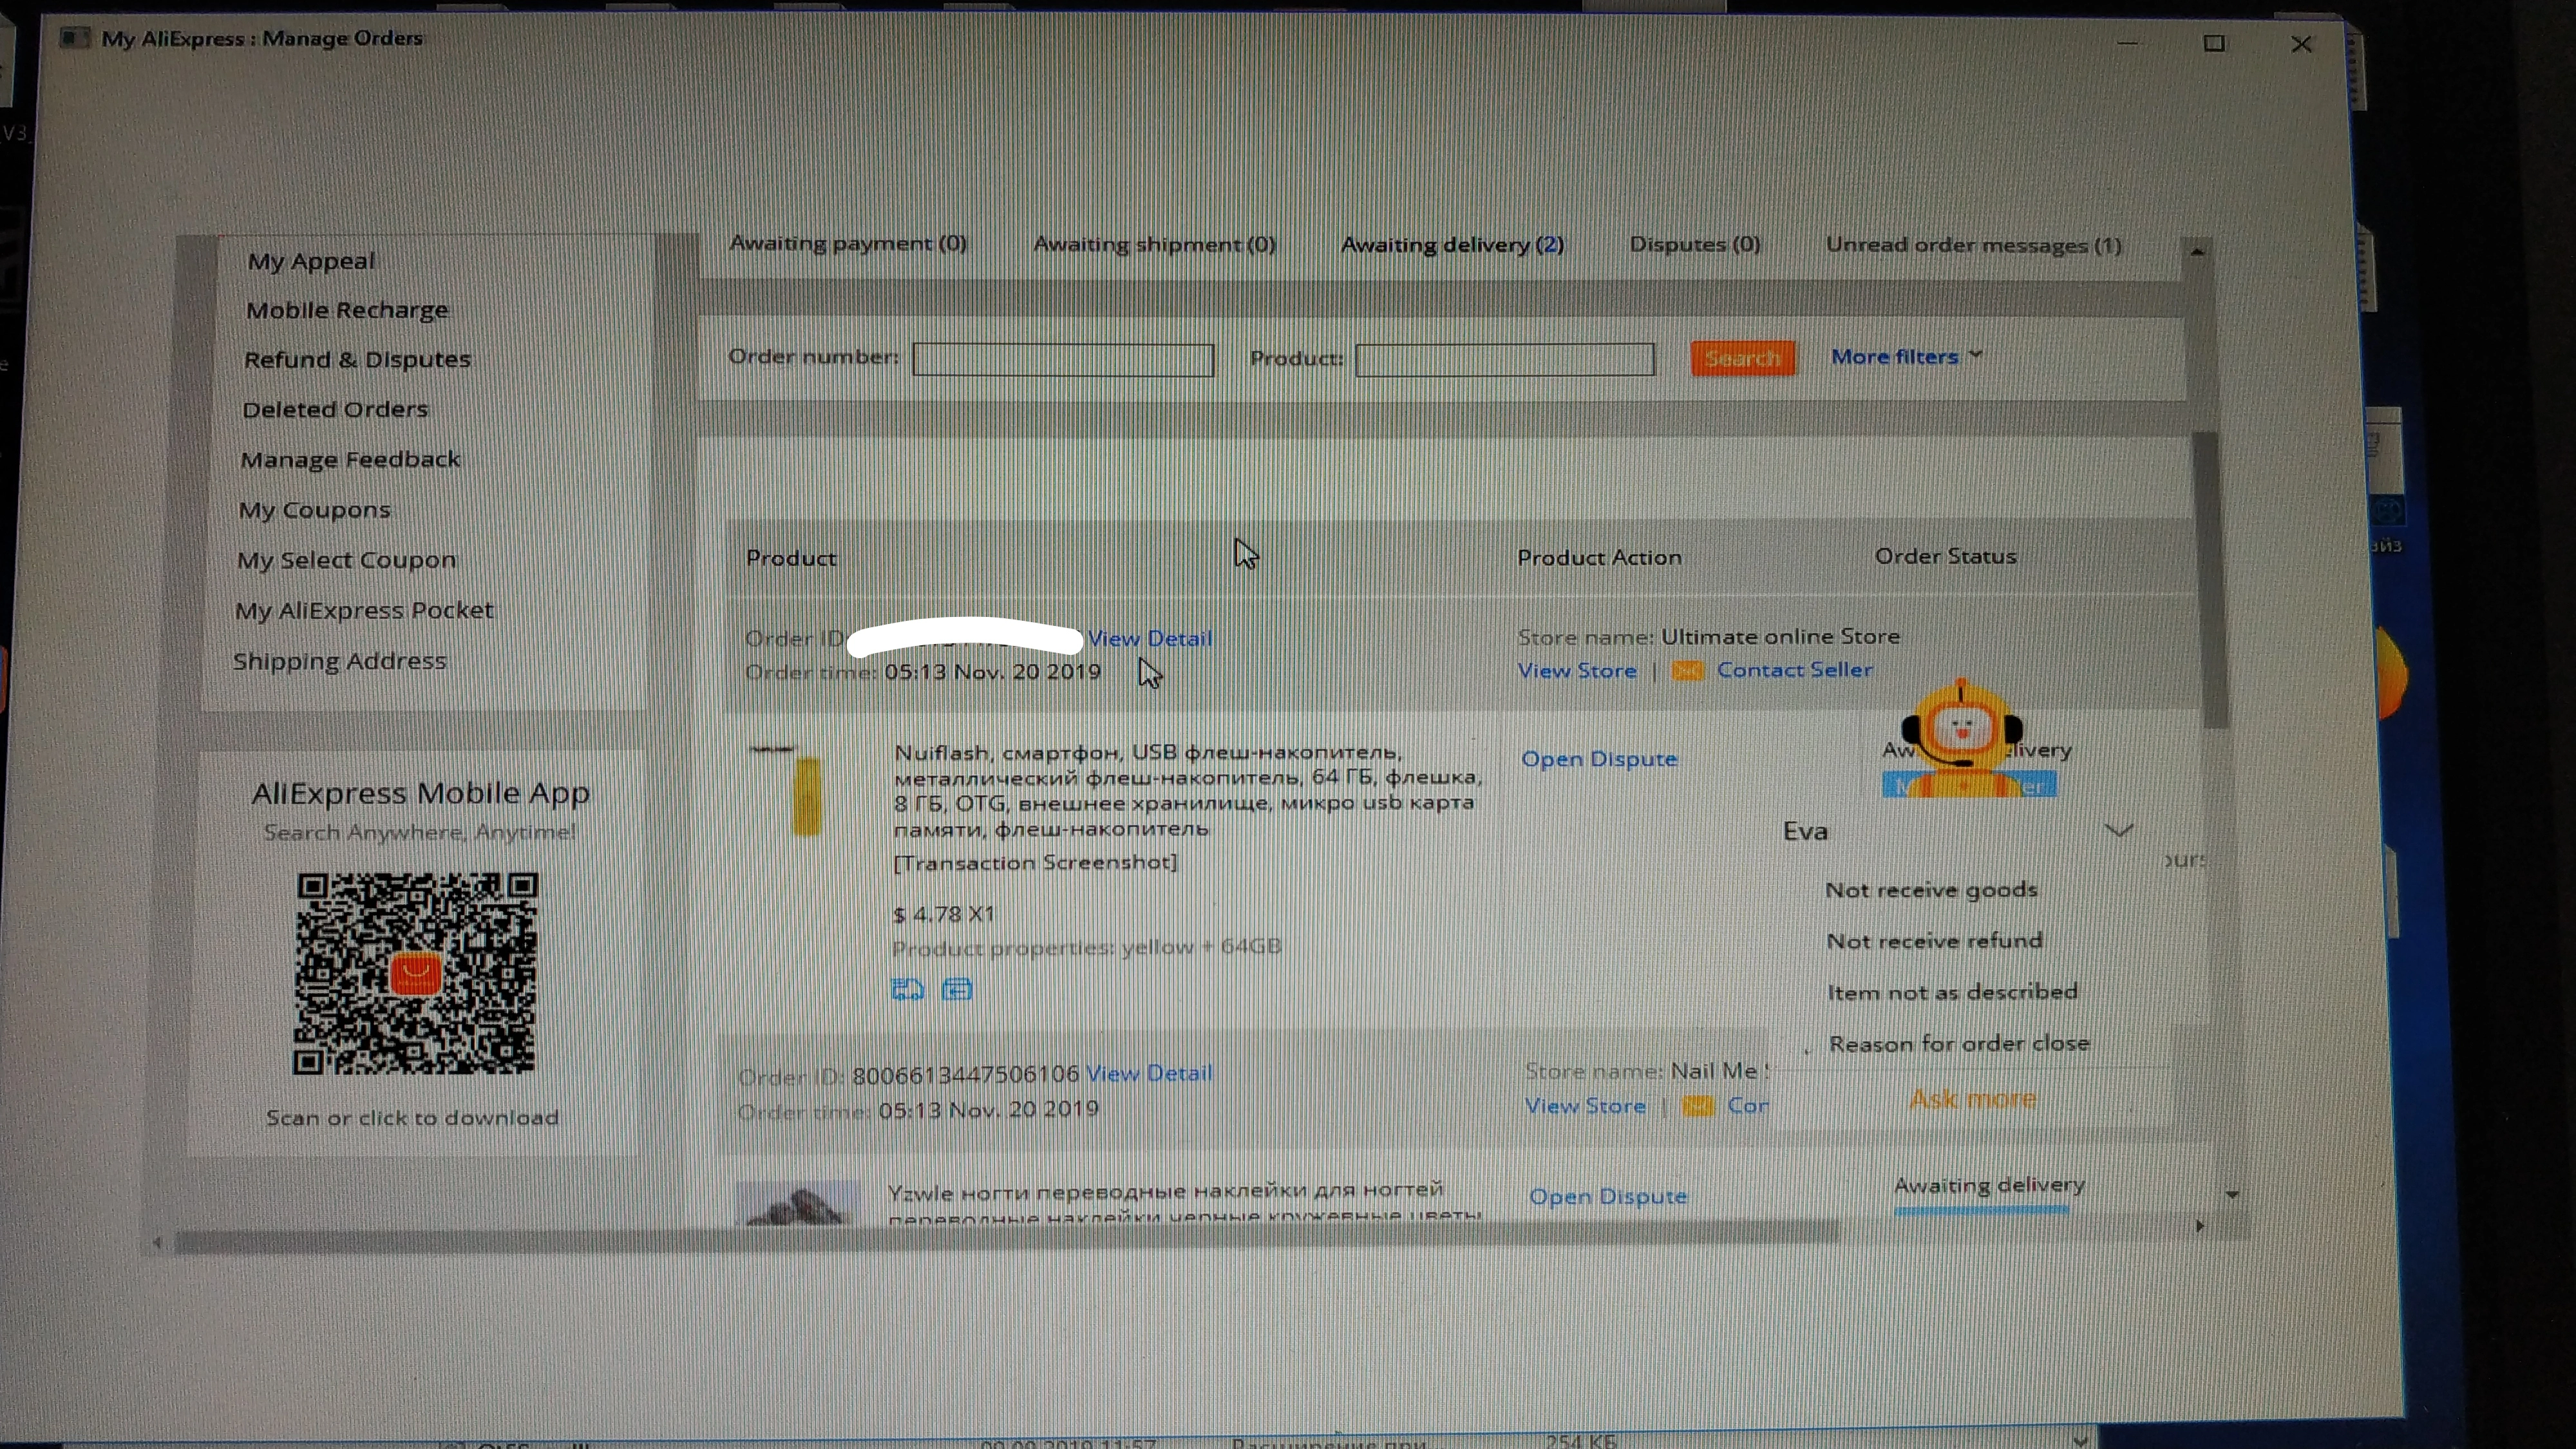Viewport: 2576px width, 1449px height.
Task: Click the blue truck icon under the flash drive
Action: click(907, 990)
